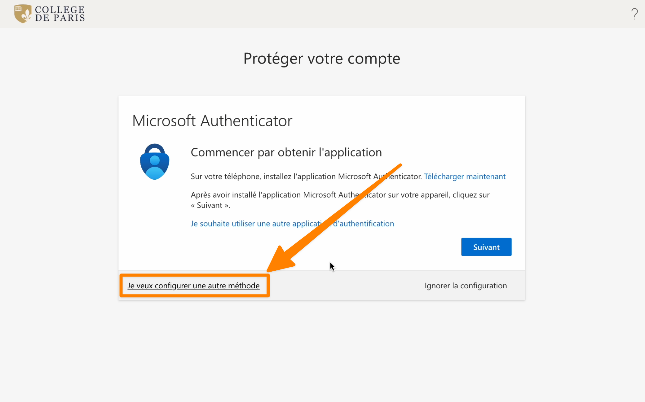Screen dimensions: 645x402
Task: Click the Microsoft Authenticator card heading
Action: [x=212, y=120]
